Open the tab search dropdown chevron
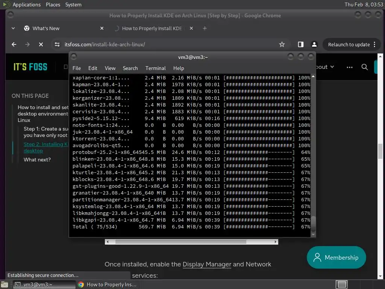Screen dimensions: 385x289 pos(13,28)
